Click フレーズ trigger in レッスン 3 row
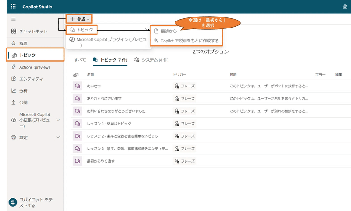351x211 pixels. (185, 149)
